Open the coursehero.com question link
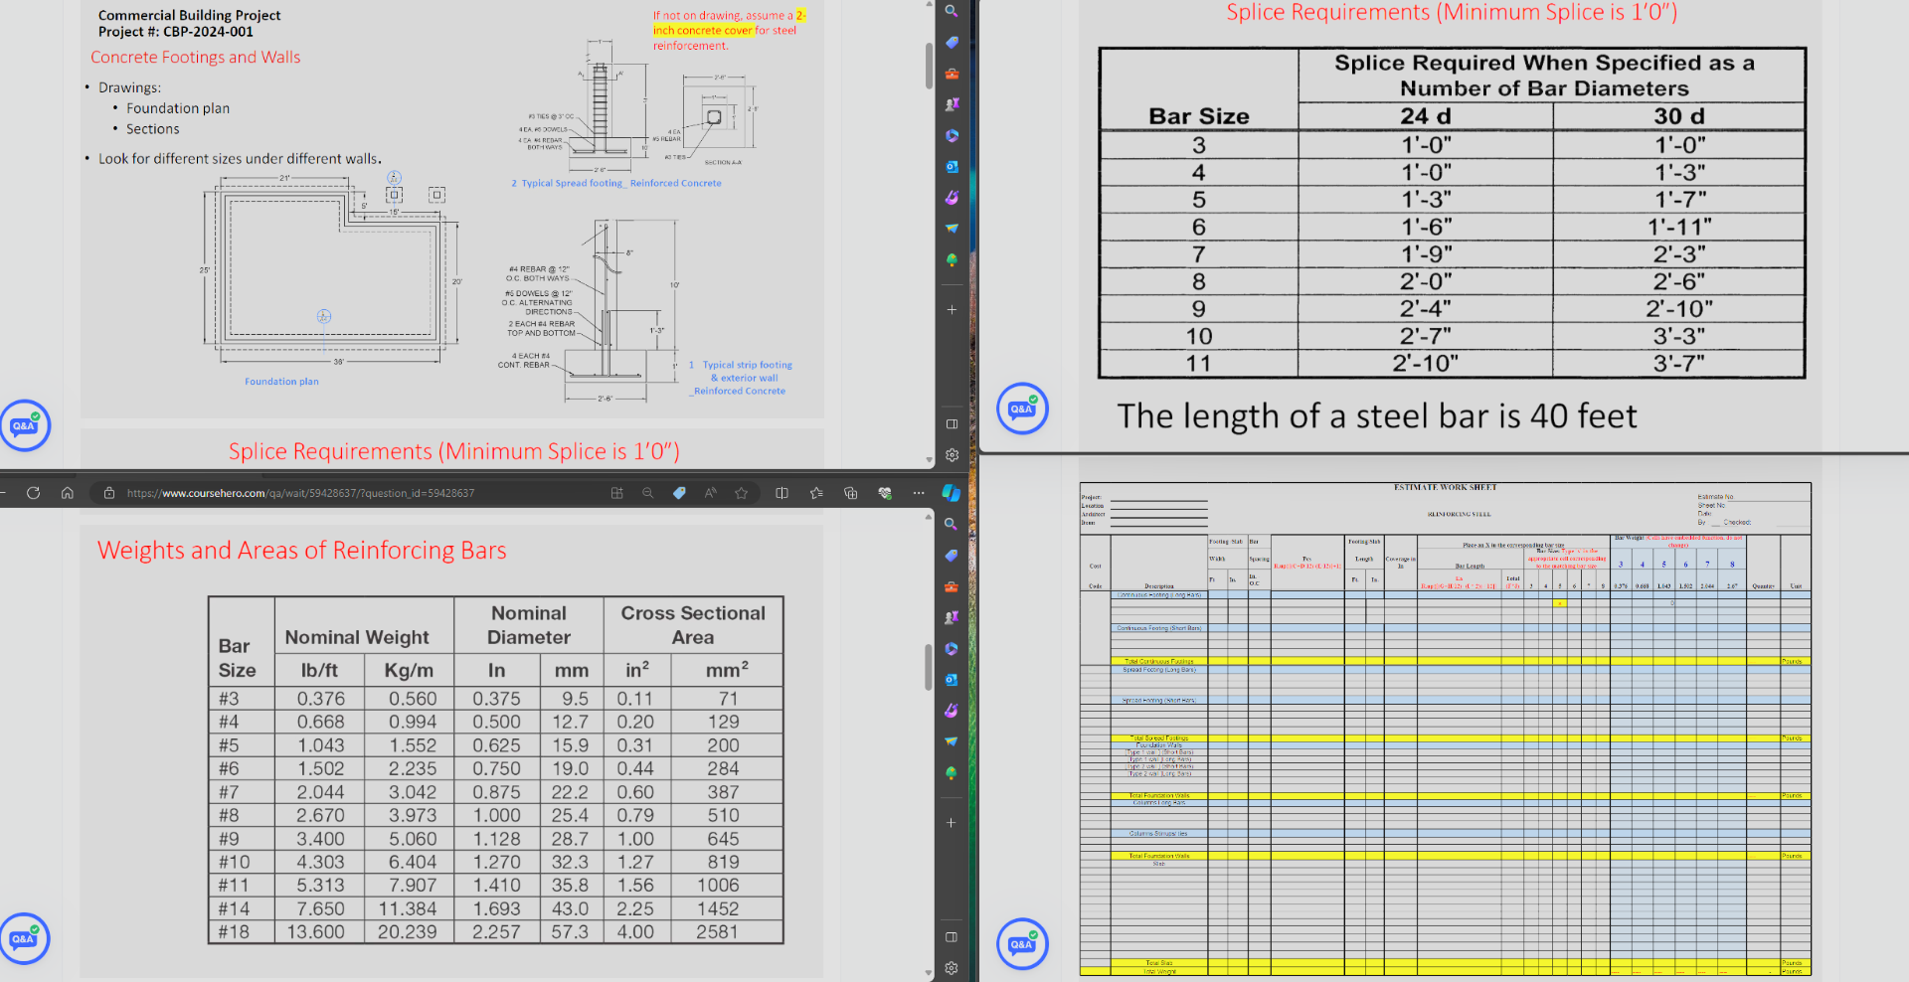The width and height of the screenshot is (1909, 982). click(x=298, y=492)
